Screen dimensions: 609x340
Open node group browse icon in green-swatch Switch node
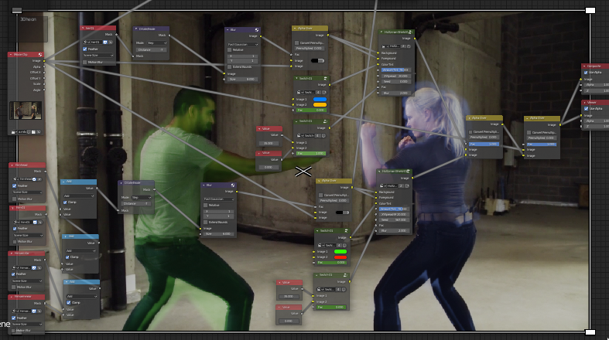[x=321, y=246]
